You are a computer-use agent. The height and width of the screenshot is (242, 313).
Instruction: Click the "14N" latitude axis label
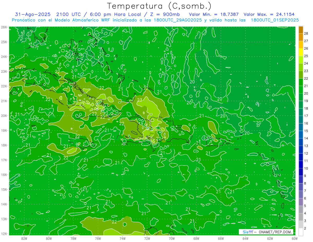[4, 204]
